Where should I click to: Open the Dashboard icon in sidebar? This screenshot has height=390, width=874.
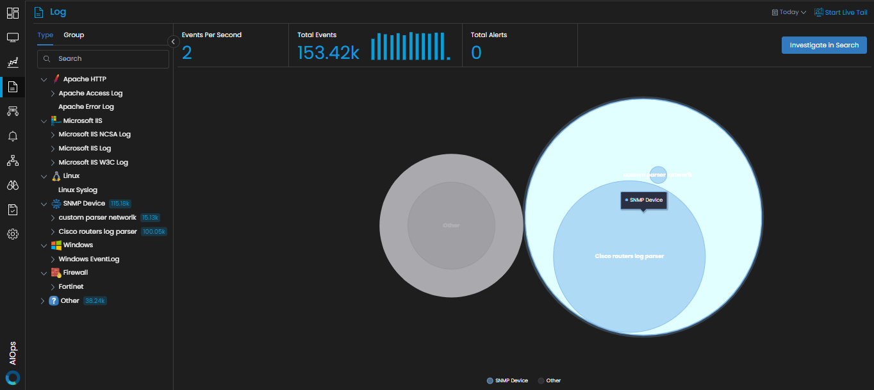click(12, 13)
